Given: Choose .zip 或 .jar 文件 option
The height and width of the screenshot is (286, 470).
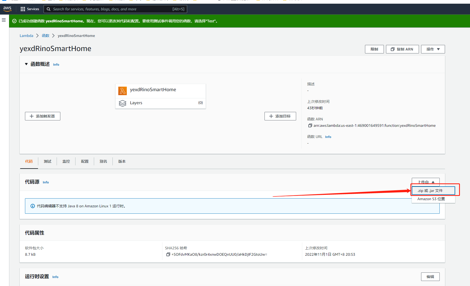Looking at the screenshot, I should (x=433, y=191).
